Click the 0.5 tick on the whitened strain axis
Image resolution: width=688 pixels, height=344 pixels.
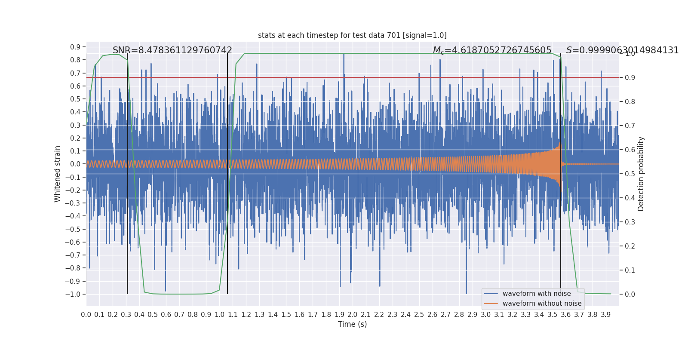[75, 99]
